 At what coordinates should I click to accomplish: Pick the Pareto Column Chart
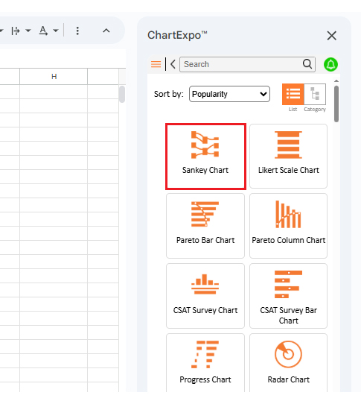click(288, 226)
